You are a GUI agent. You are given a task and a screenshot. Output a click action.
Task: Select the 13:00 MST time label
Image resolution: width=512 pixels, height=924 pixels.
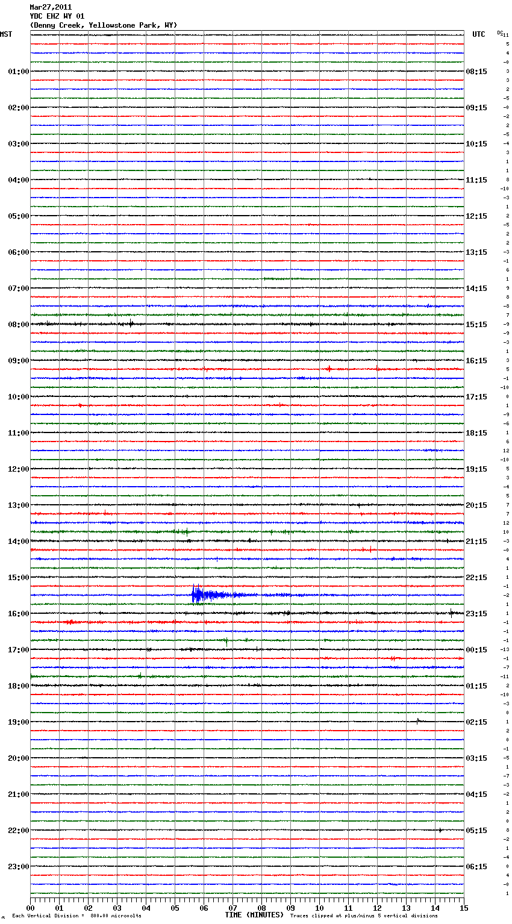(19, 505)
